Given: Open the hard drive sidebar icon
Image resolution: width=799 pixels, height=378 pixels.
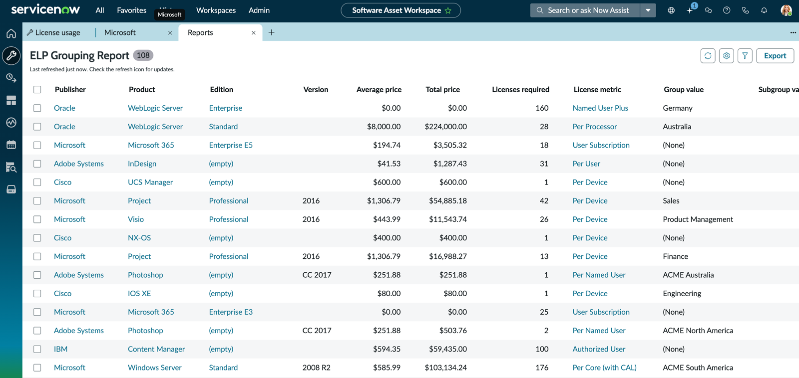Looking at the screenshot, I should pos(11,189).
